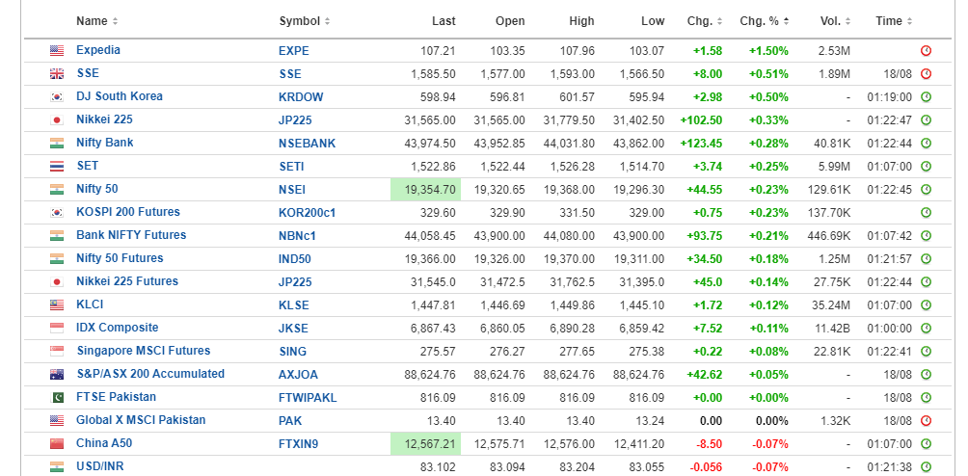Open the Expedia quote page
The width and height of the screenshot is (968, 476).
[x=98, y=50]
